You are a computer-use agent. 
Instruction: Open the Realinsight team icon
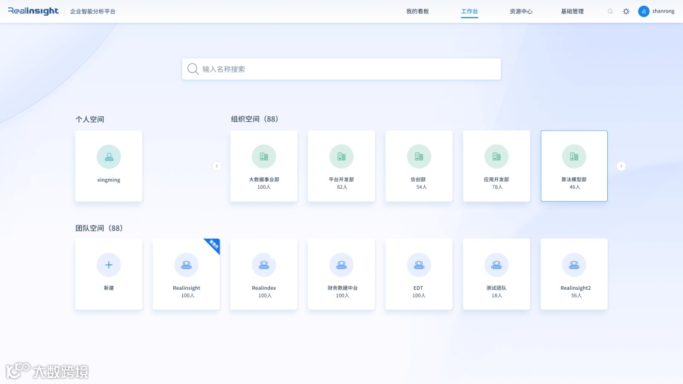click(x=187, y=265)
